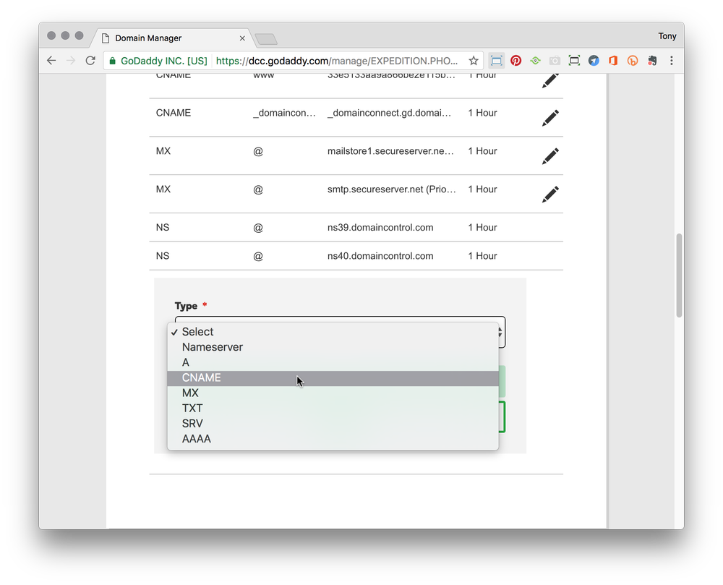Click the ns39.domaincontrol.com value
Screen dimensions: 723x585
(380, 227)
